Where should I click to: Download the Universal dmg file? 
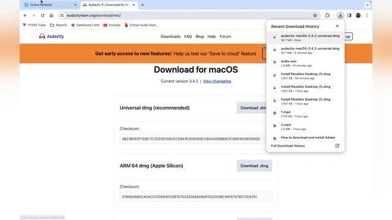tap(252, 108)
